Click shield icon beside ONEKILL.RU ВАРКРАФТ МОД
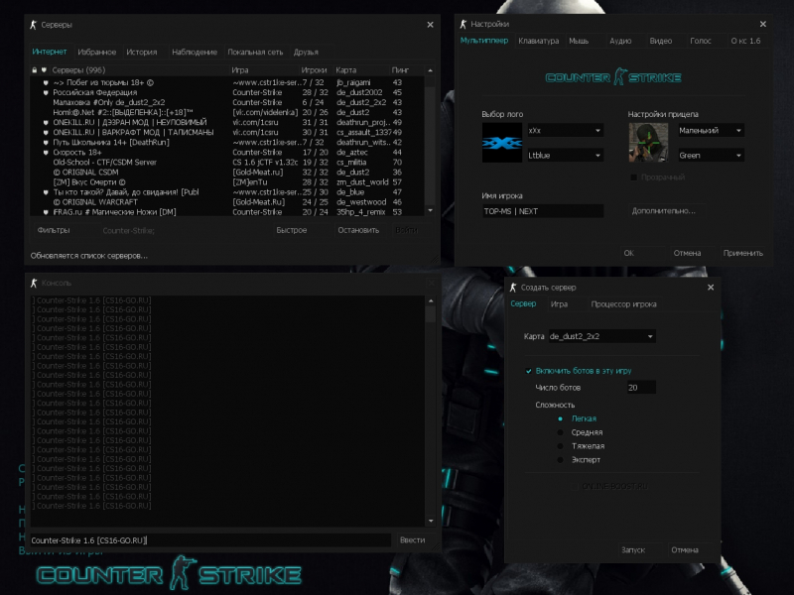This screenshot has height=595, width=794. [x=46, y=133]
